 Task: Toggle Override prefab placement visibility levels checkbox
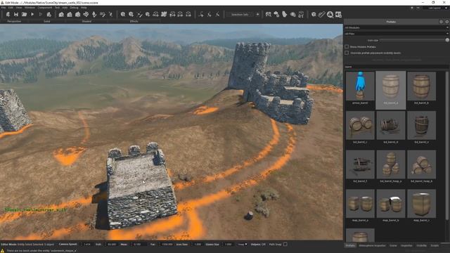347,53
